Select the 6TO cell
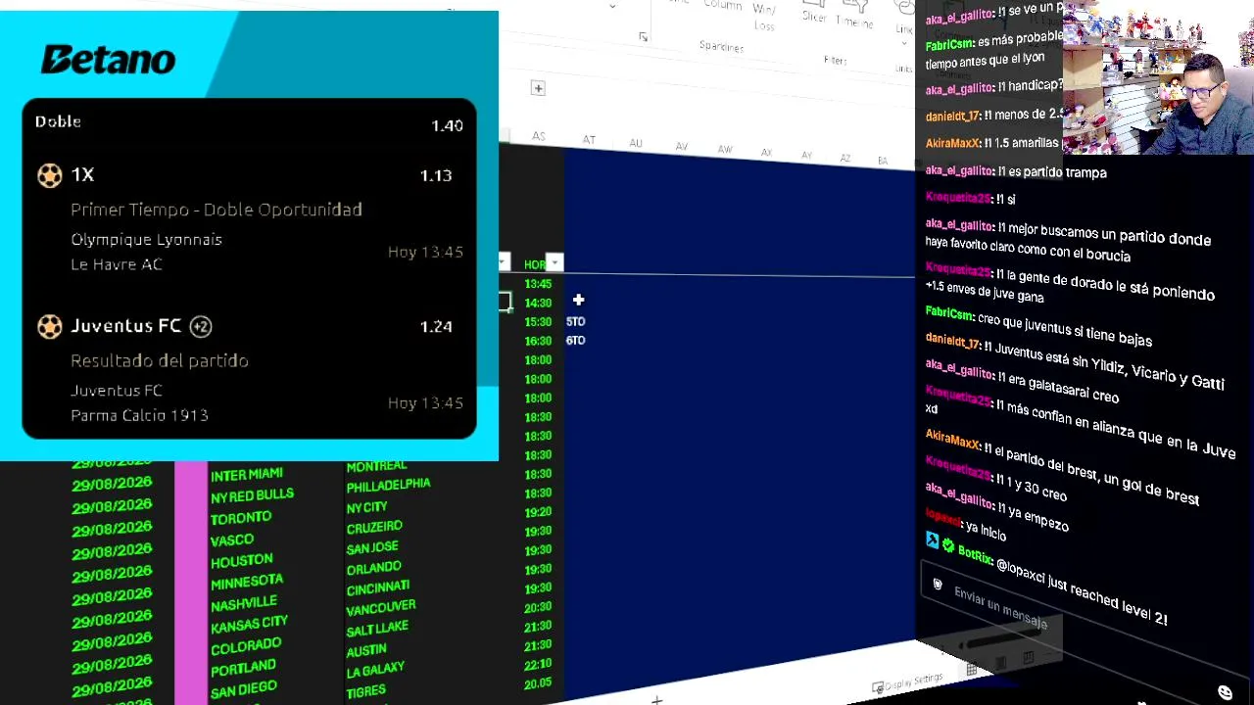Screen dimensions: 1254x705 [575, 341]
